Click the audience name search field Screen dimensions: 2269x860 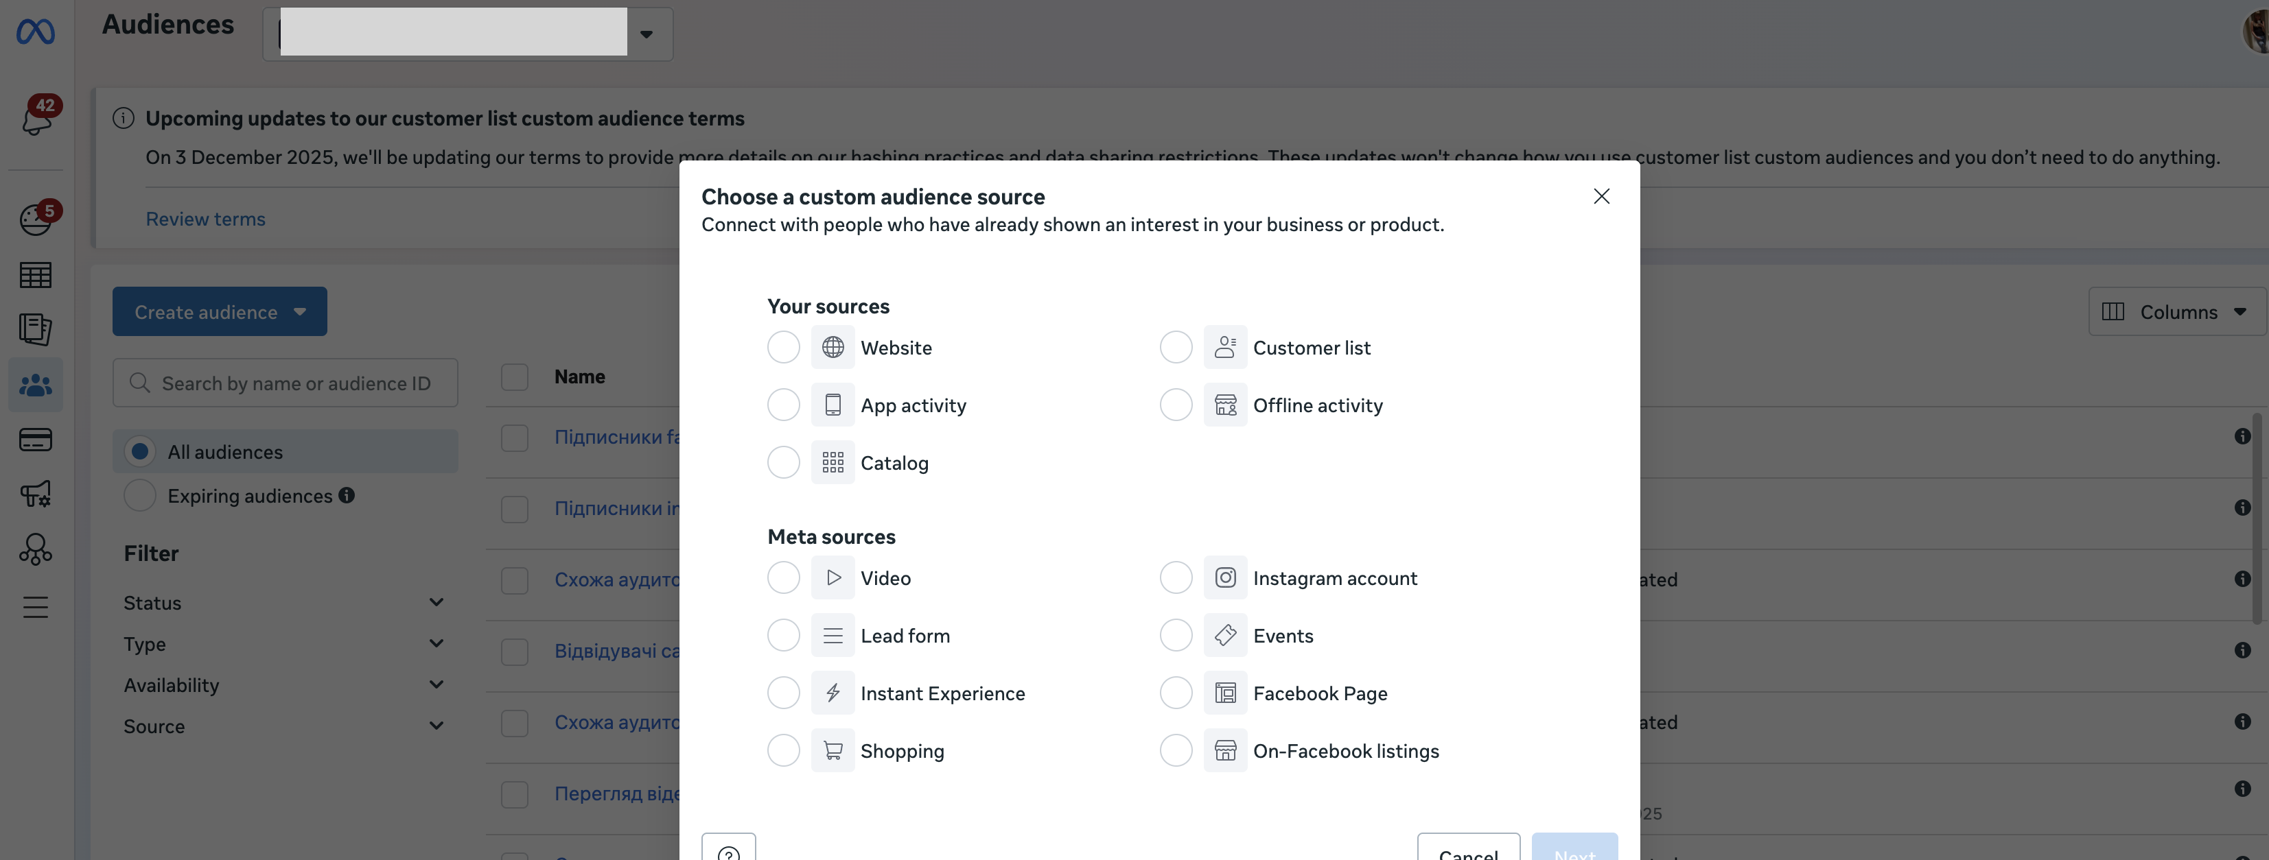pyautogui.click(x=295, y=384)
